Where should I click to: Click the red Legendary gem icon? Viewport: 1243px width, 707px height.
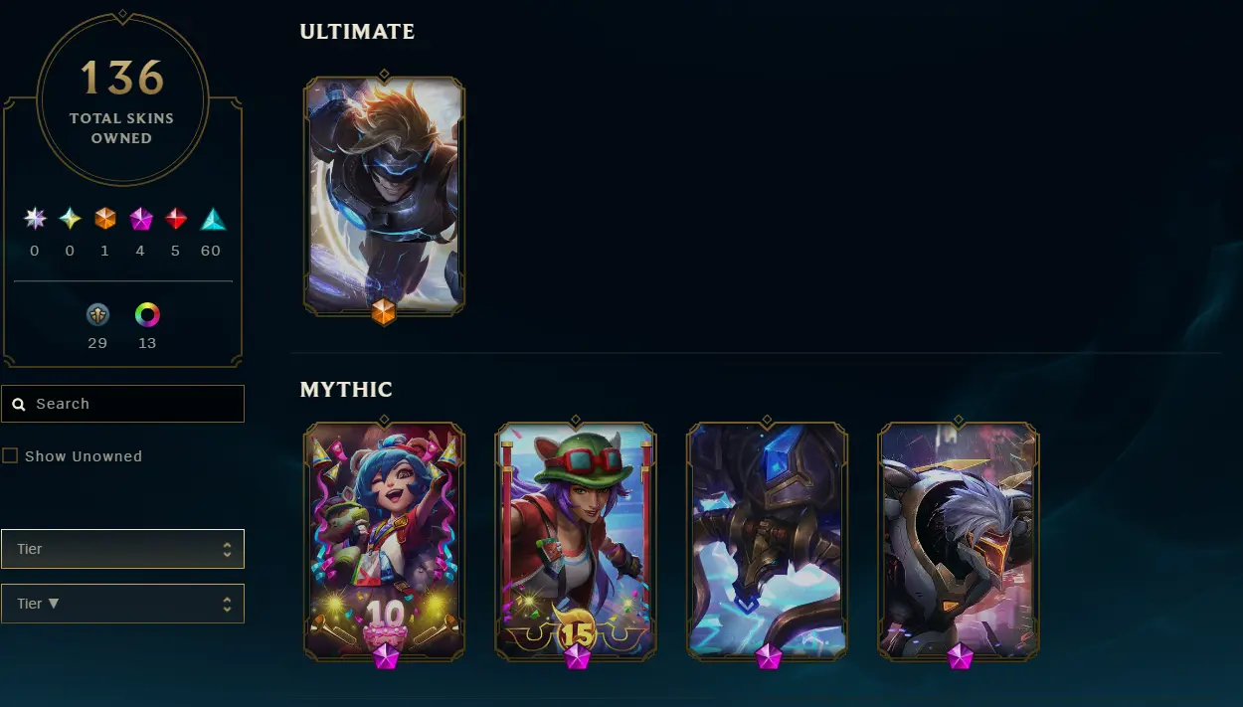(176, 219)
